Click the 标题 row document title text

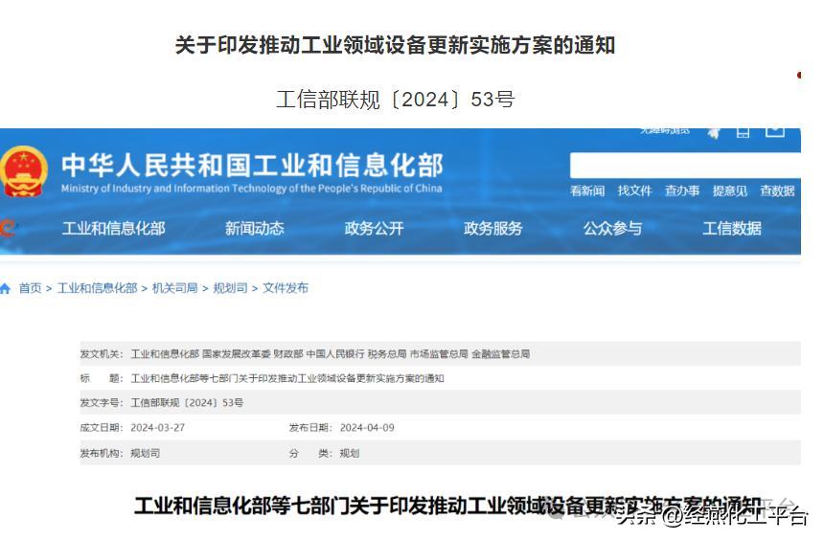tap(287, 379)
